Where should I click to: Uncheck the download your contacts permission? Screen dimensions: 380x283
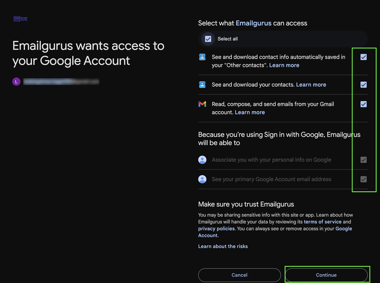pyautogui.click(x=363, y=85)
